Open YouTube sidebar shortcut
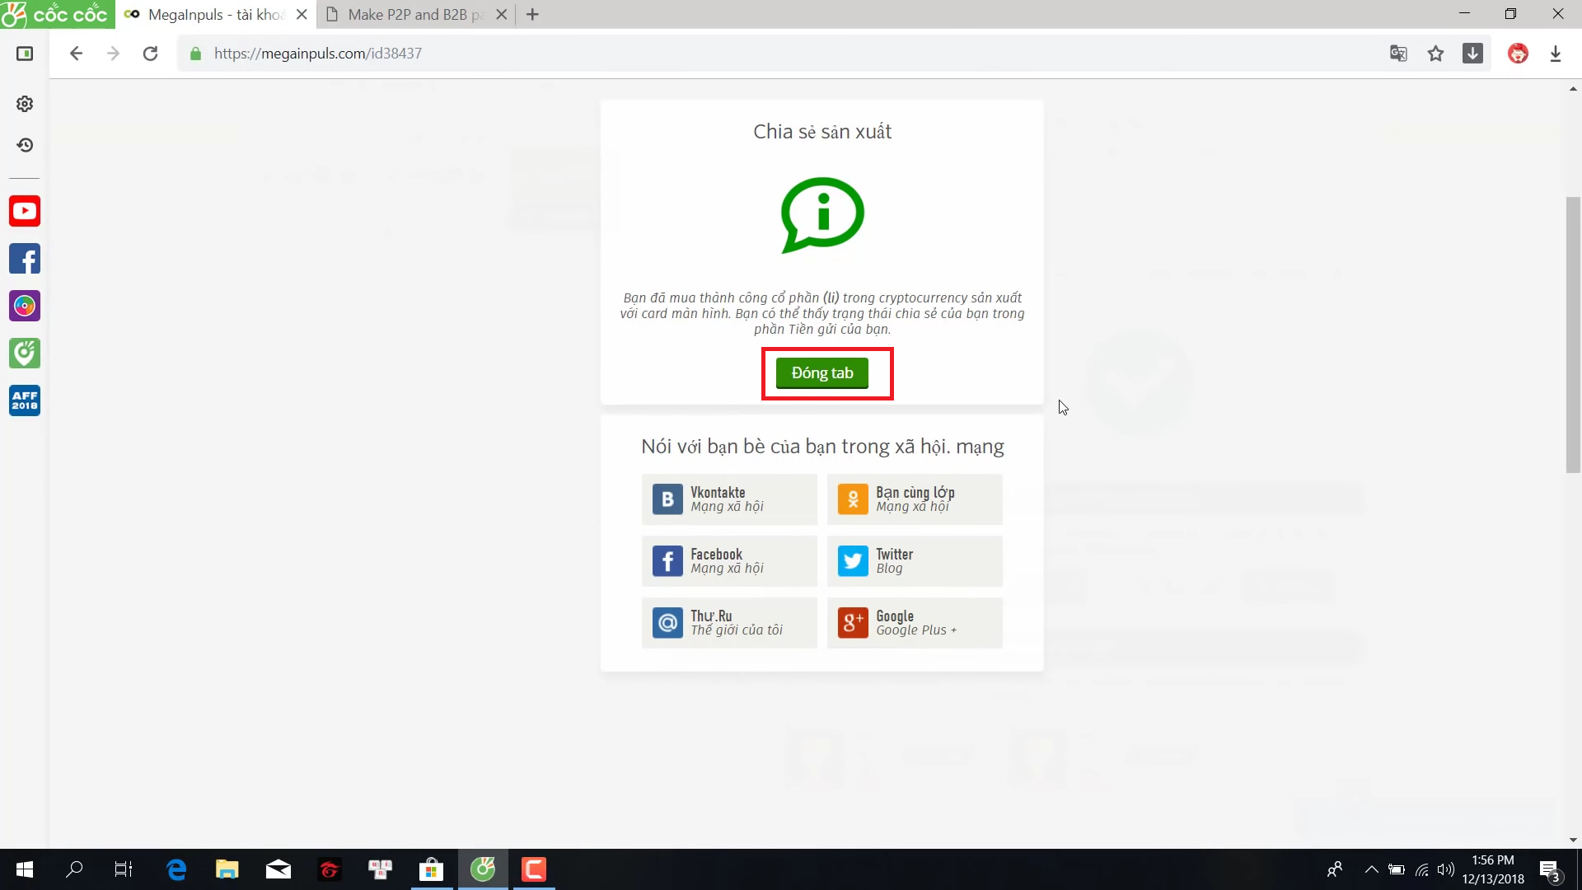Viewport: 1582px width, 890px height. 25,211
